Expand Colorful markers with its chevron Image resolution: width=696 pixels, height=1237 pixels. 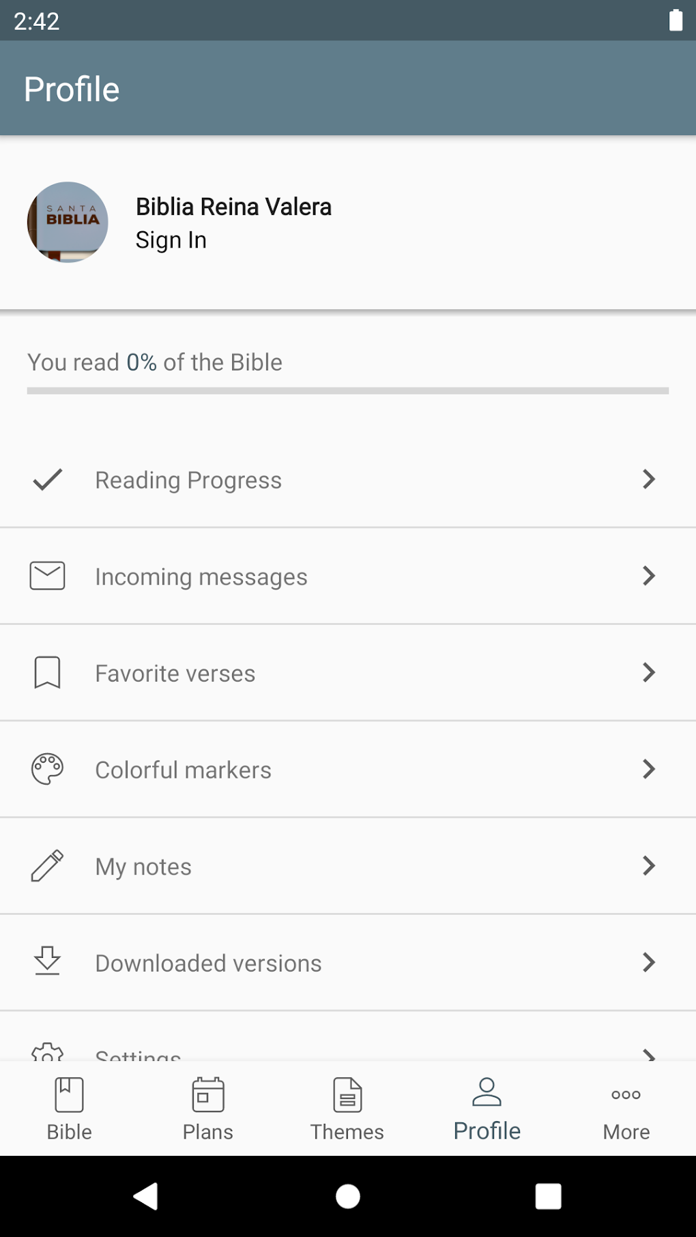648,770
